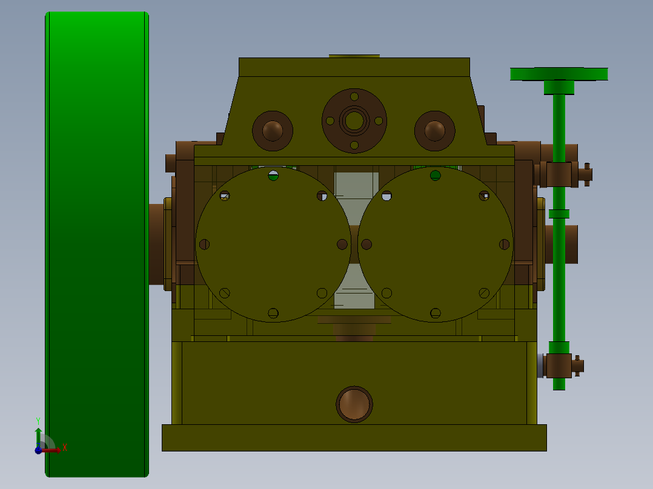The image size is (653, 489).
Task: Click a bolt hole on the left end cover
Action: pyautogui.click(x=224, y=196)
